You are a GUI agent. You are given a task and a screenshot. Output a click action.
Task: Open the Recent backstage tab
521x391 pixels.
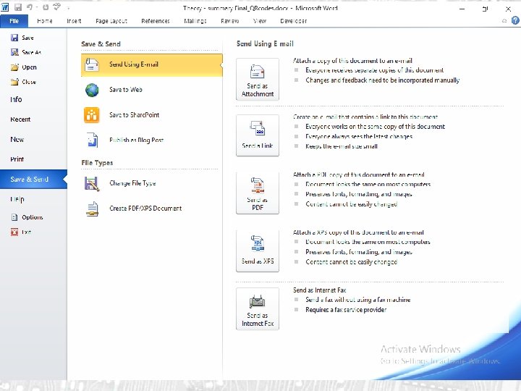pyautogui.click(x=20, y=119)
